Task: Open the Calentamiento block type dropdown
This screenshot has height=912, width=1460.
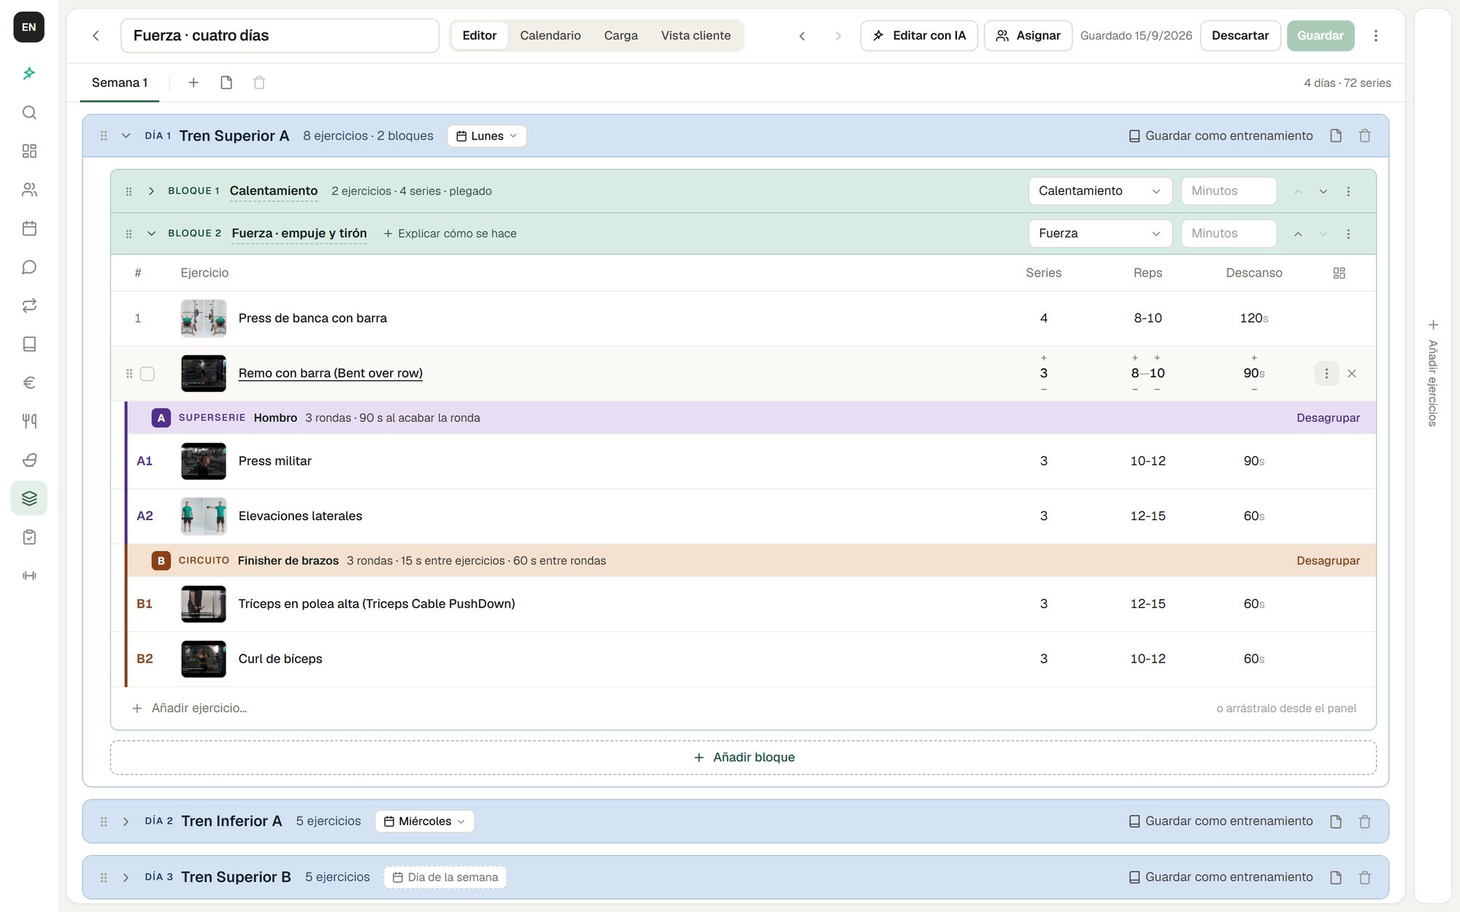Action: tap(1100, 191)
